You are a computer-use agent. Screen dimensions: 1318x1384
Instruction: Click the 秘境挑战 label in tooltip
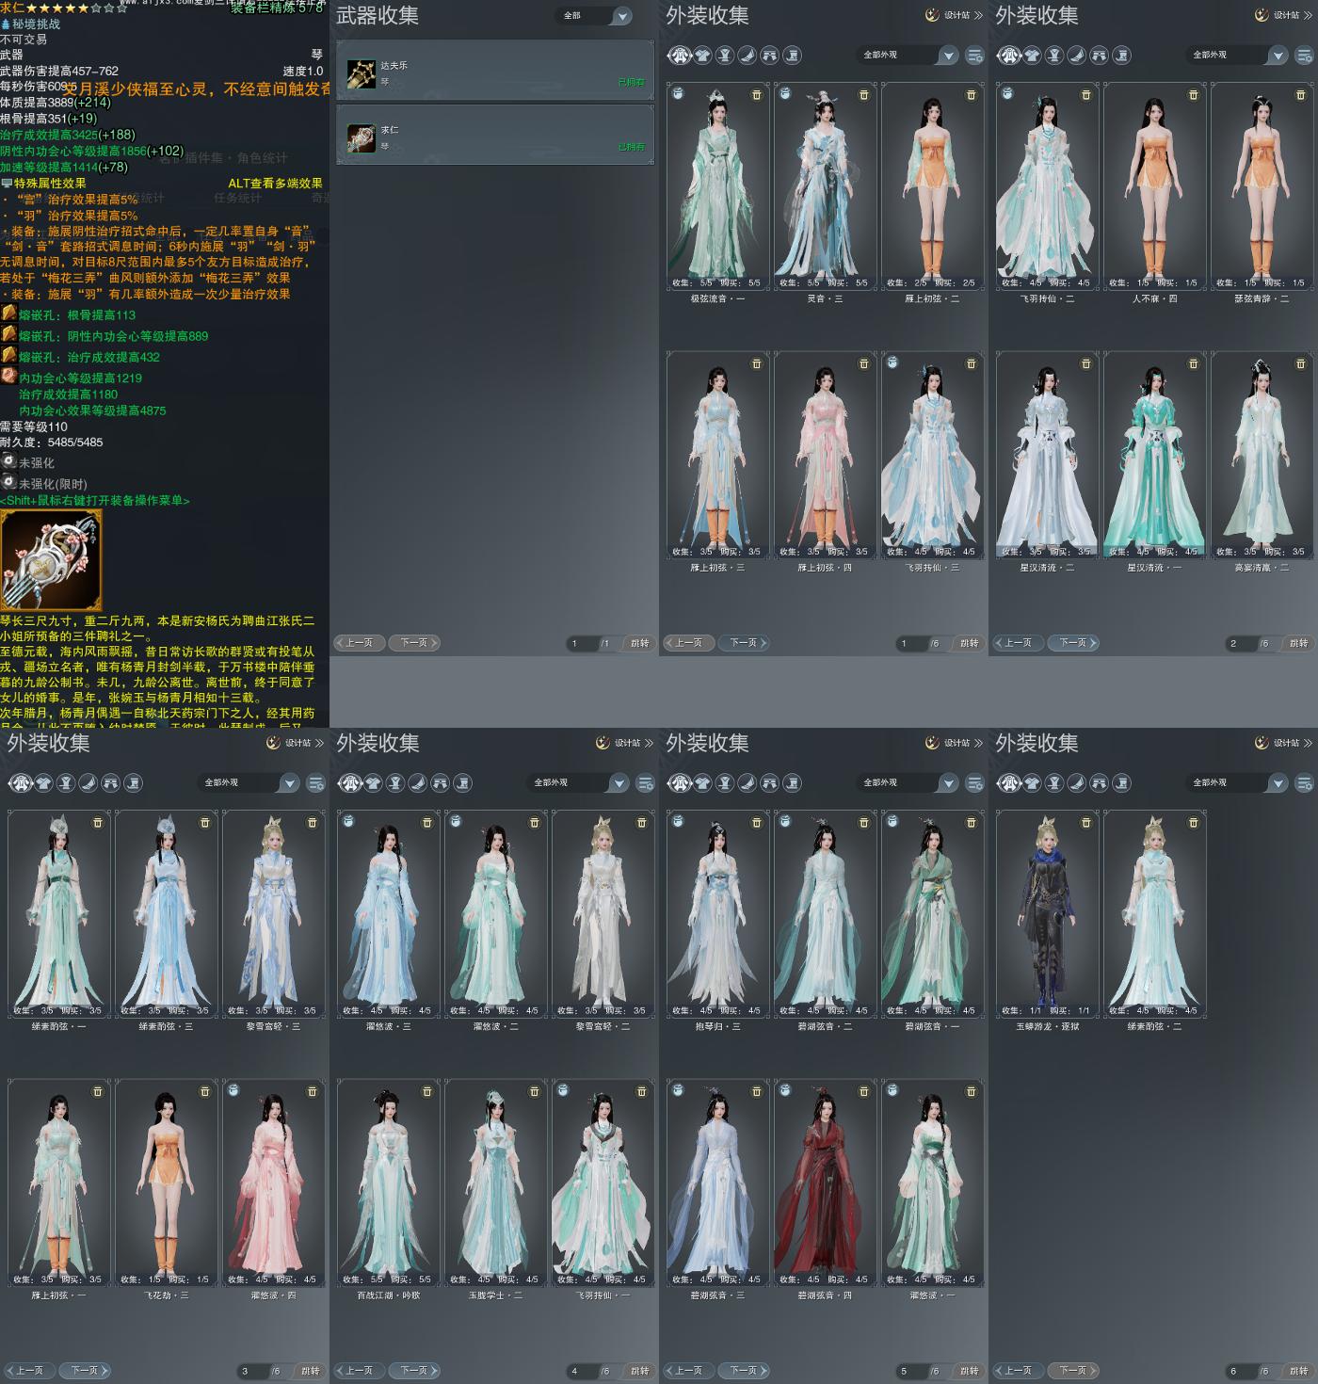[36, 24]
